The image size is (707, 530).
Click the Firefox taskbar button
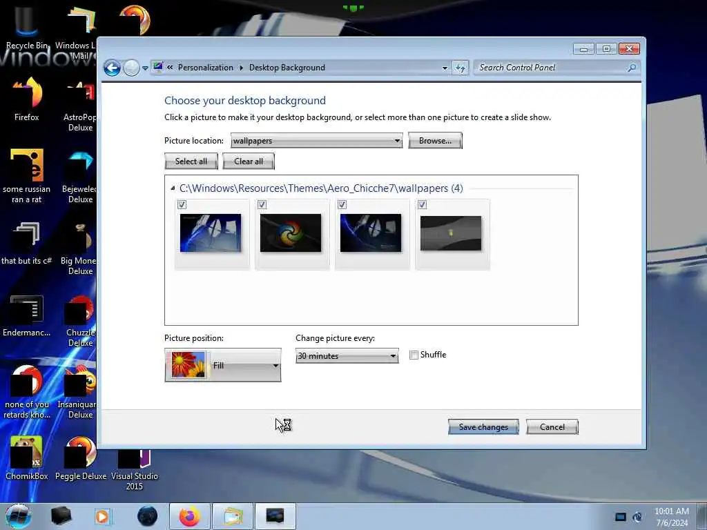coord(190,516)
